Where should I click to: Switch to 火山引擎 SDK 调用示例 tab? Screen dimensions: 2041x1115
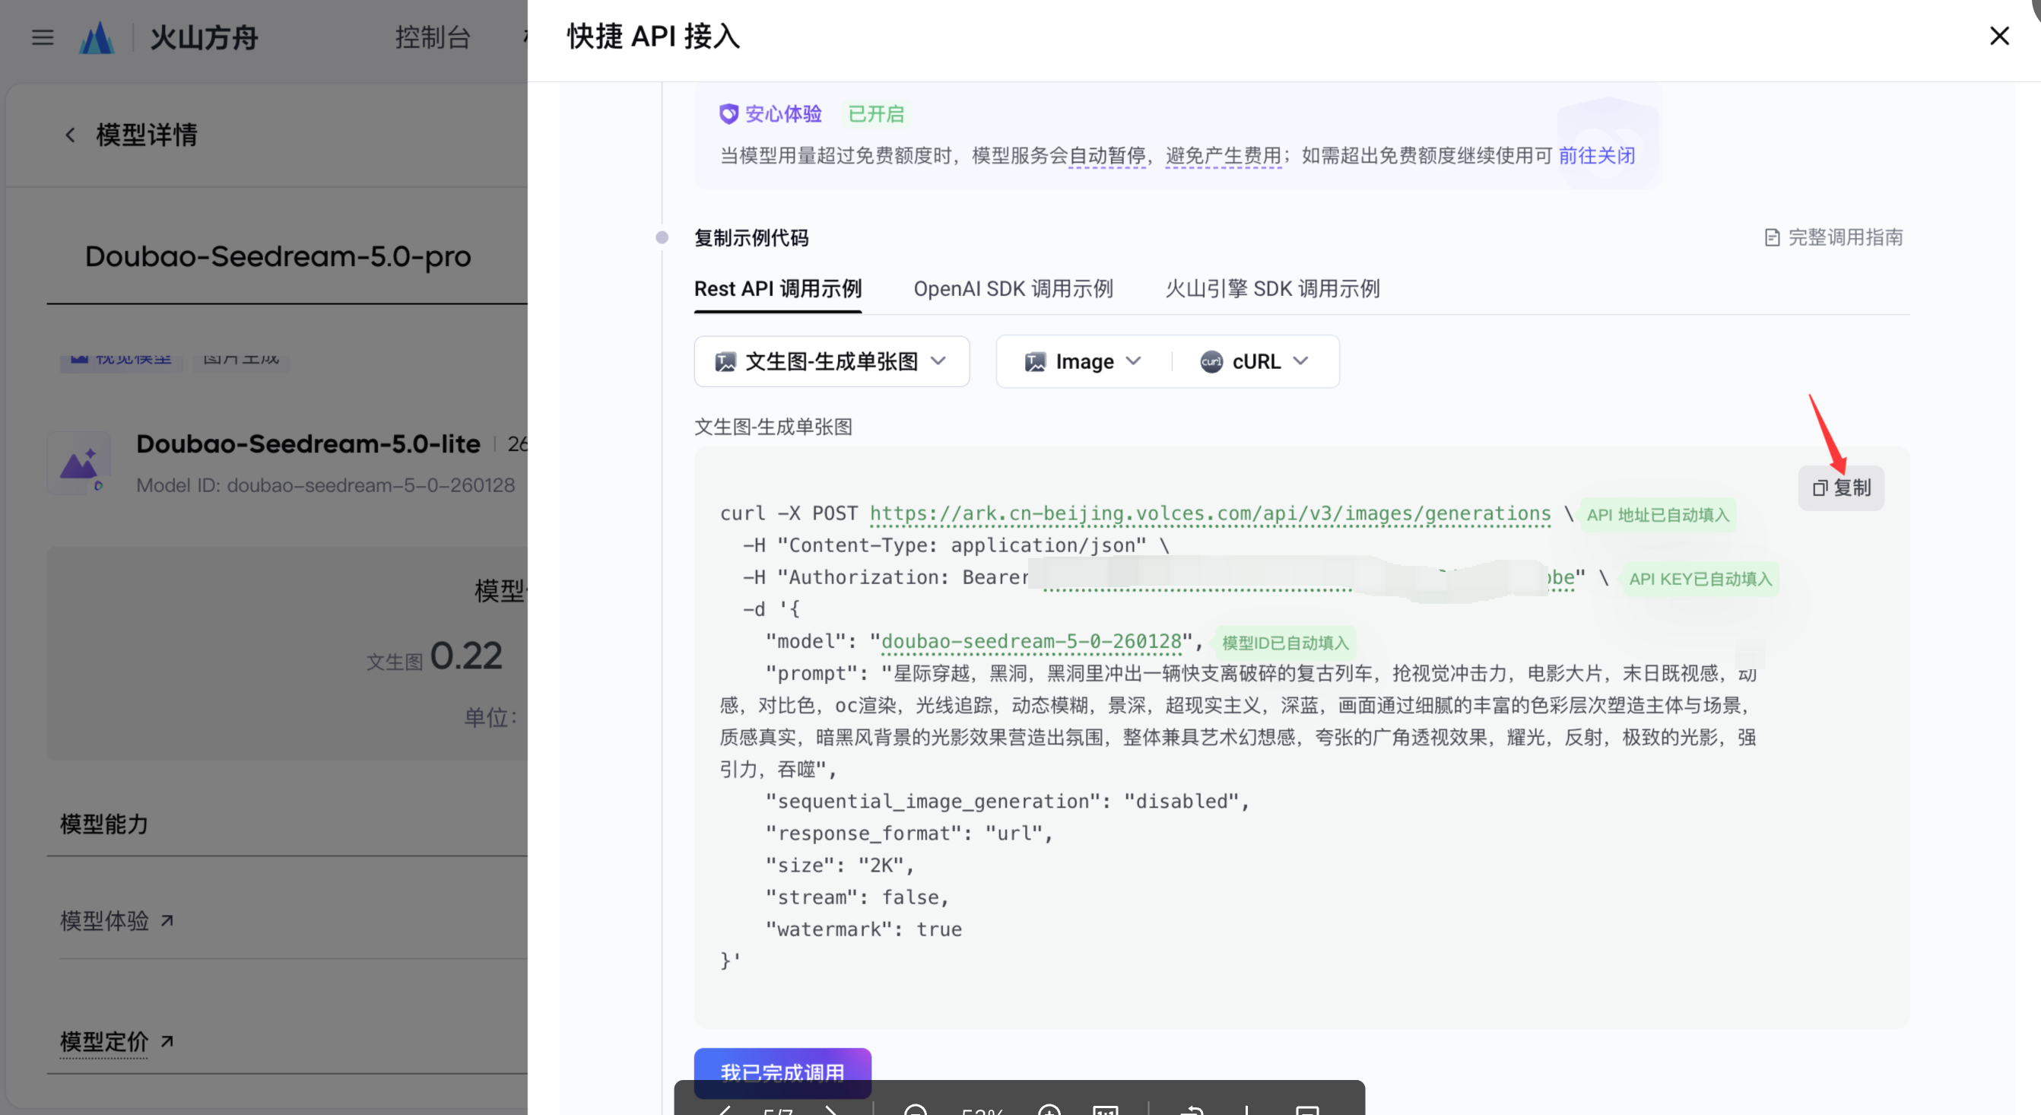(1271, 288)
